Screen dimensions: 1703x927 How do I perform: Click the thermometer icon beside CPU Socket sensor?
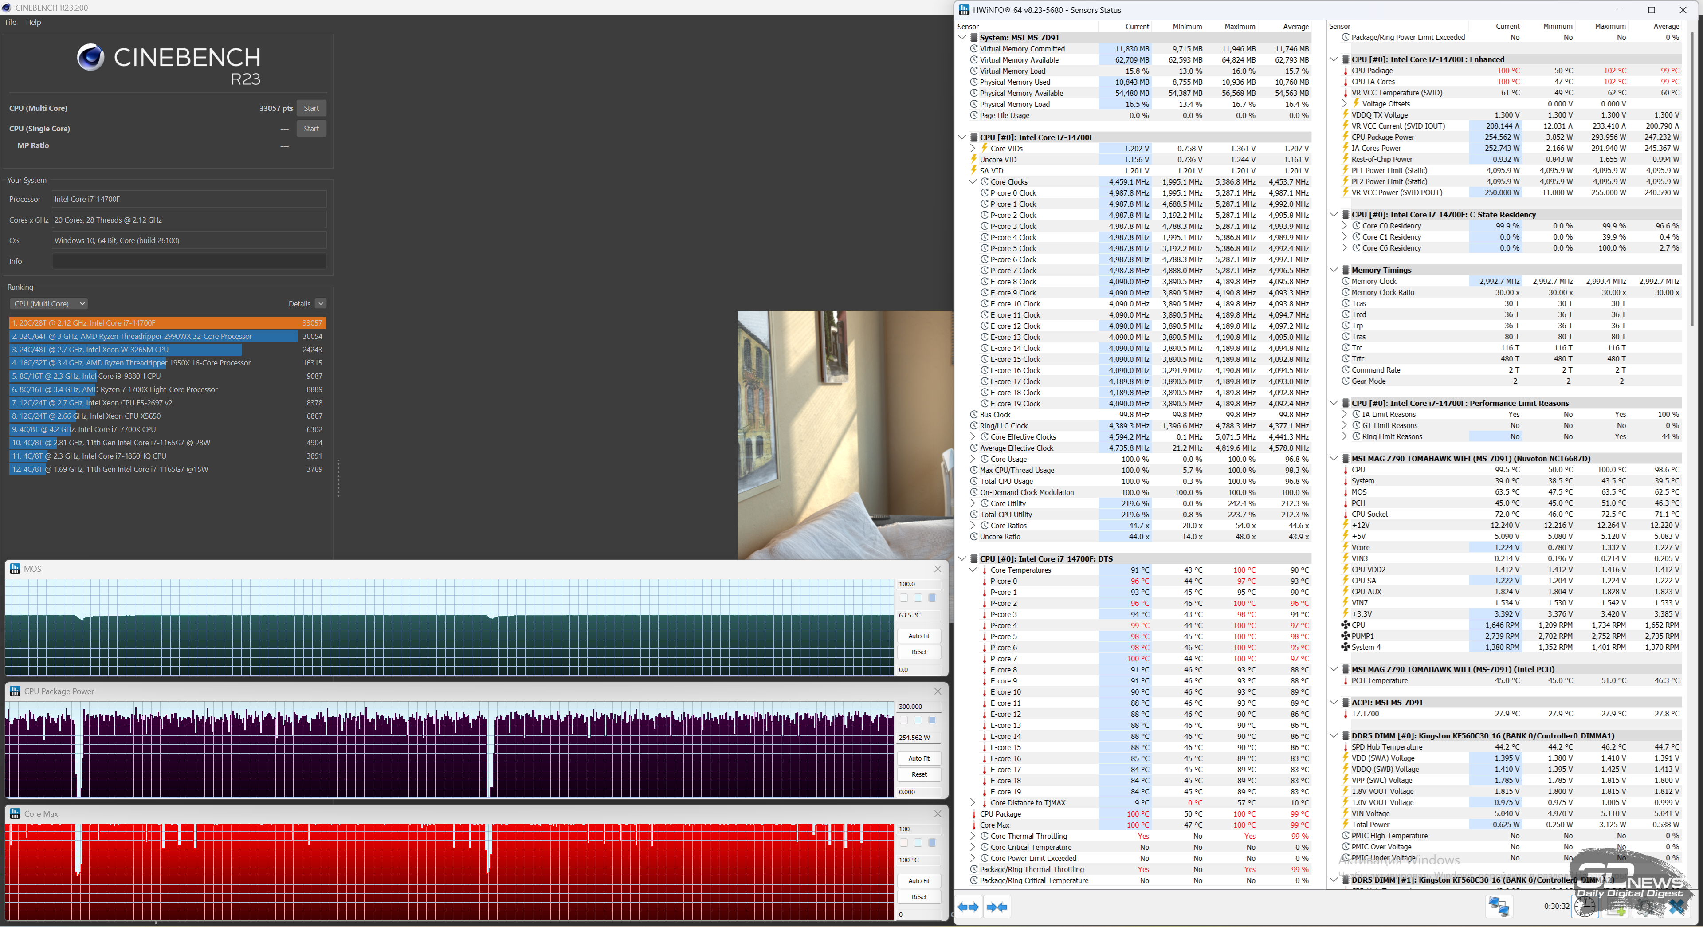pos(1345,514)
